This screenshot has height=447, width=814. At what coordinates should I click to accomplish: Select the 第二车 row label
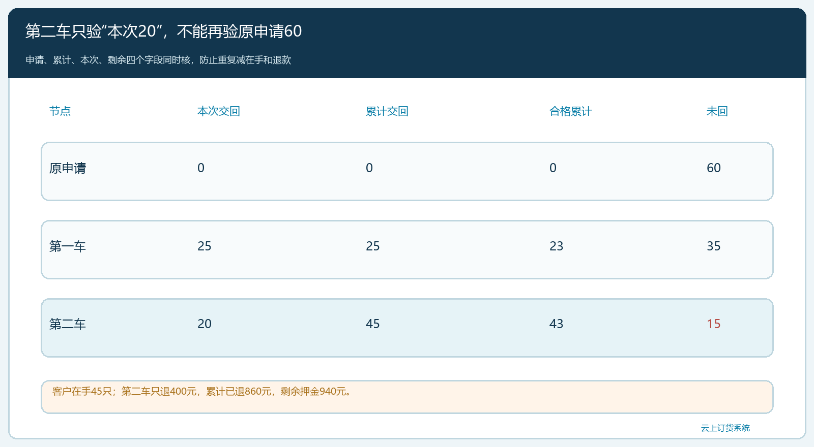[x=68, y=324]
